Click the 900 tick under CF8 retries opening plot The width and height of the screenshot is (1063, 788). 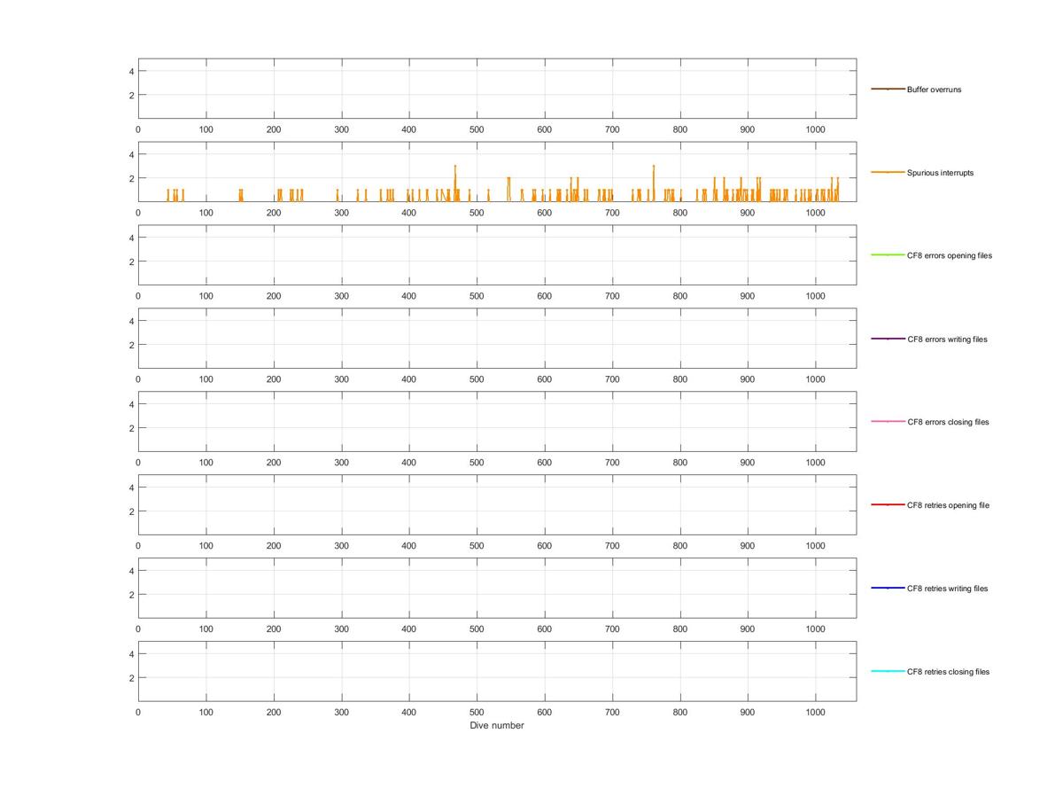pyautogui.click(x=748, y=546)
